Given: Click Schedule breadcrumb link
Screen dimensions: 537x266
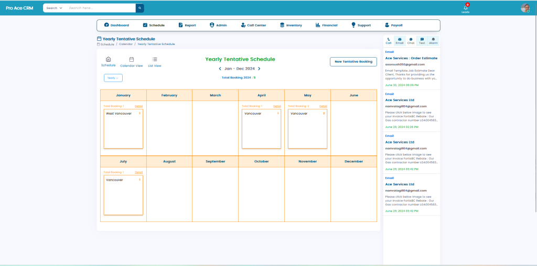Looking at the screenshot, I should coord(106,44).
